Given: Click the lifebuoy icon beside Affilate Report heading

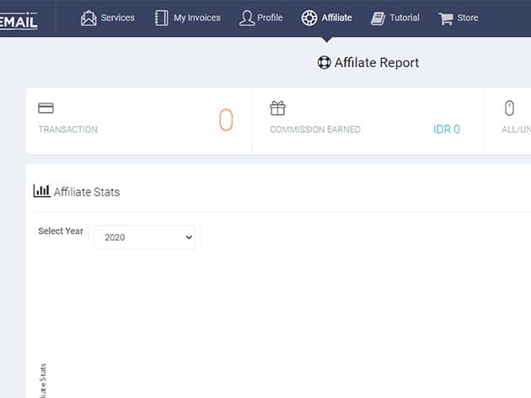Looking at the screenshot, I should click(324, 62).
